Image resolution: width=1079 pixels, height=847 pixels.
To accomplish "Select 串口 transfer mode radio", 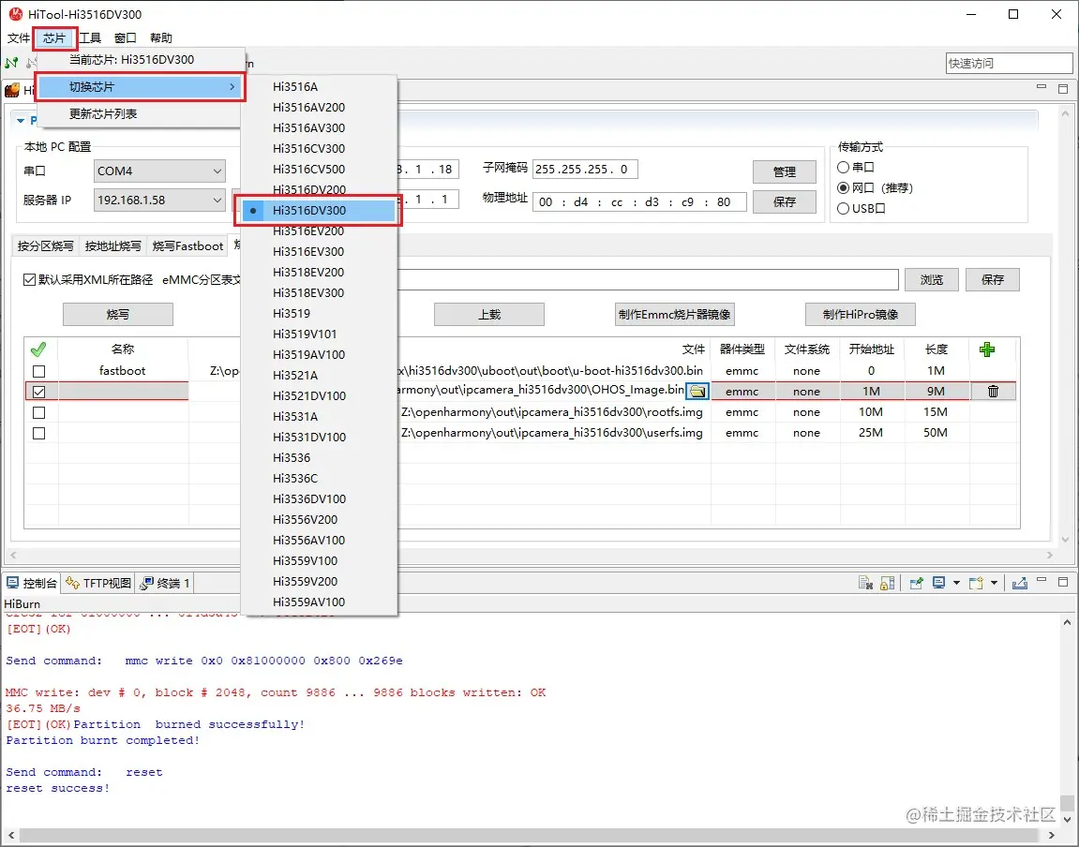I will pos(843,167).
